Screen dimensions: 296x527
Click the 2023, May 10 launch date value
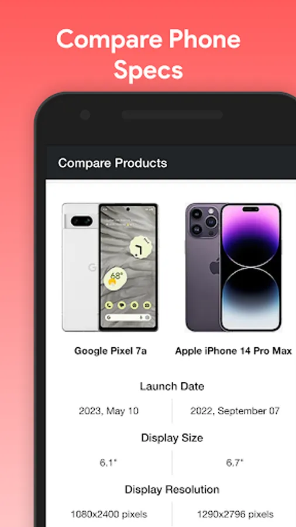(109, 410)
